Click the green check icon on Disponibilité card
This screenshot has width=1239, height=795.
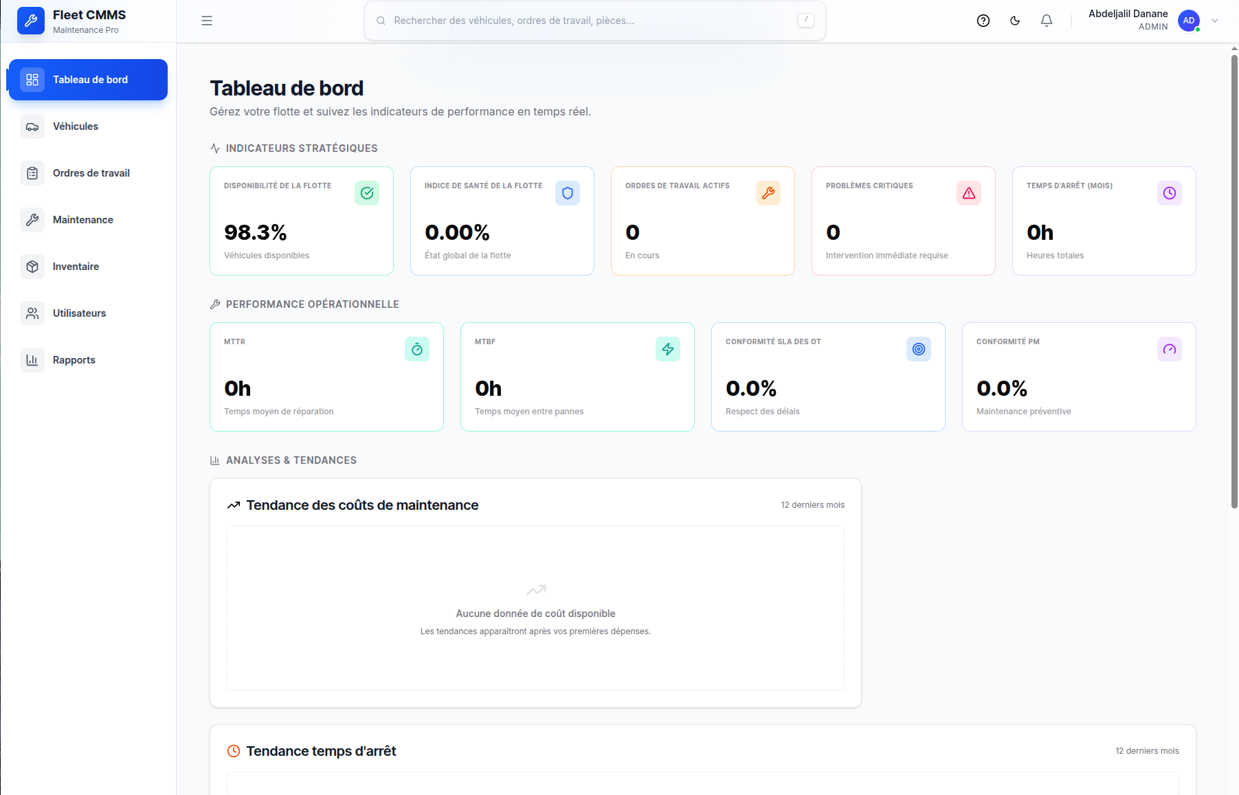367,193
